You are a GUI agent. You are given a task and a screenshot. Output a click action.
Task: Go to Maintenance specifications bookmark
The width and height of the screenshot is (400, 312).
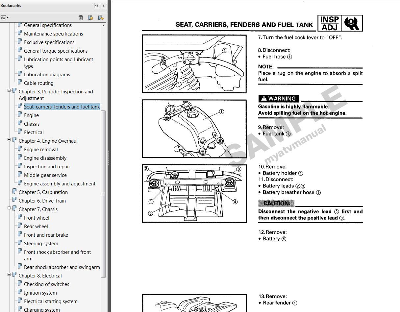[x=53, y=34]
